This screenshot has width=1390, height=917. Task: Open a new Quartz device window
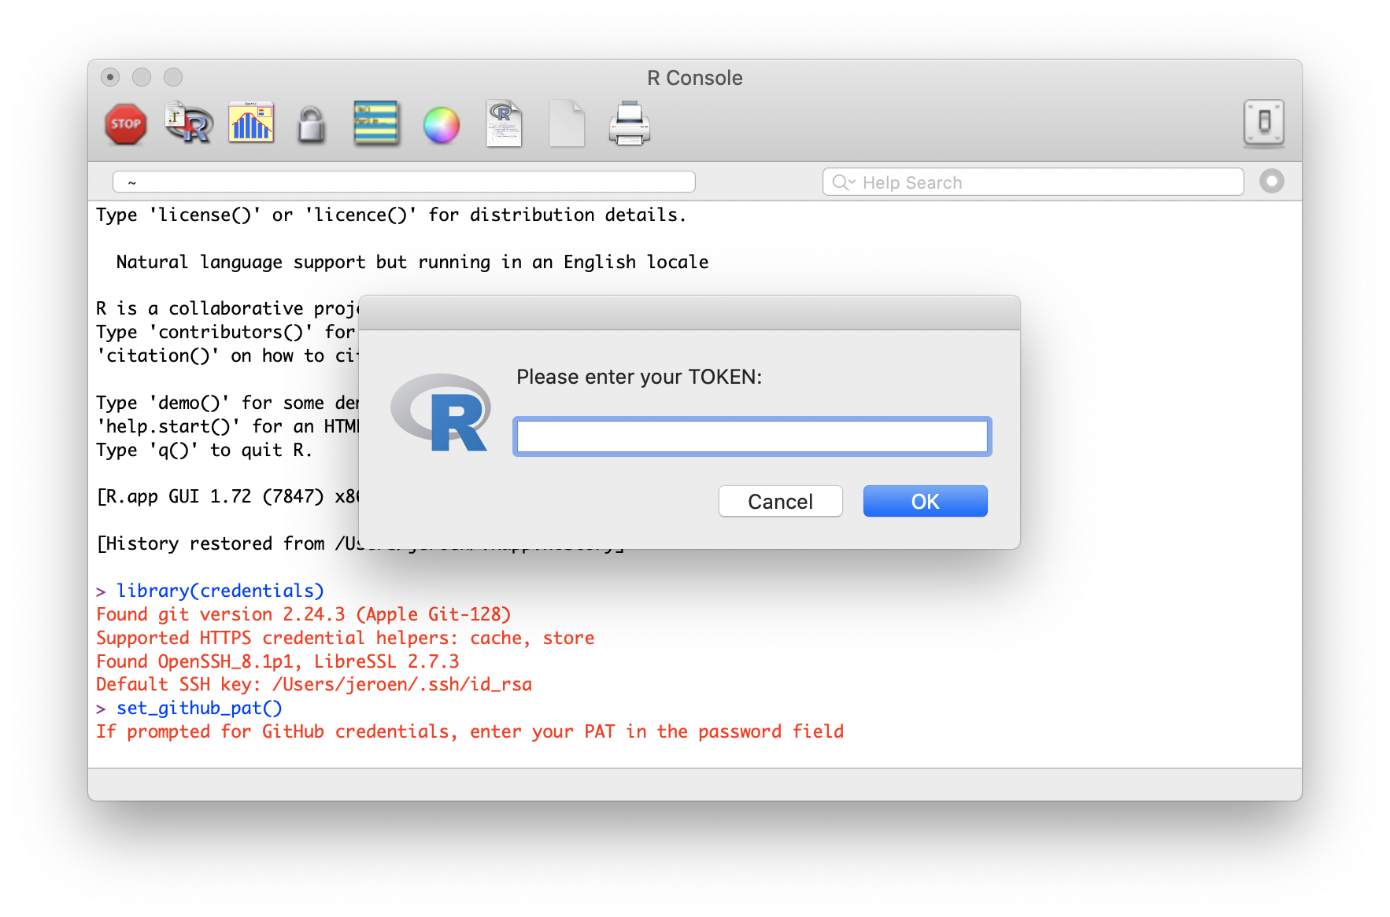250,123
